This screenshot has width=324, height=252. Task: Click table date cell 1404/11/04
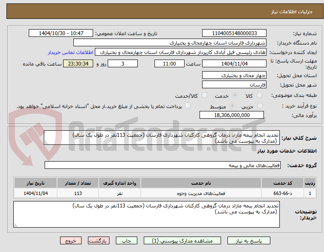coord(36,193)
